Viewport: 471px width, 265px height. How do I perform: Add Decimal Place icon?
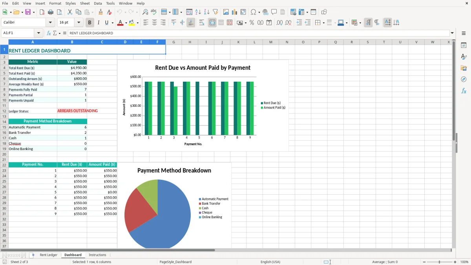click(x=279, y=23)
